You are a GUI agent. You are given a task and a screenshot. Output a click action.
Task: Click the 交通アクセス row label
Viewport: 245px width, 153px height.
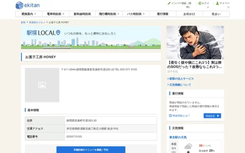click(35, 129)
